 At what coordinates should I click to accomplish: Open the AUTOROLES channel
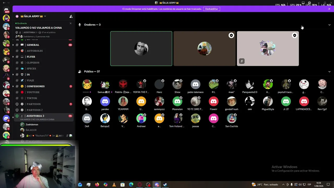tap(43, 51)
